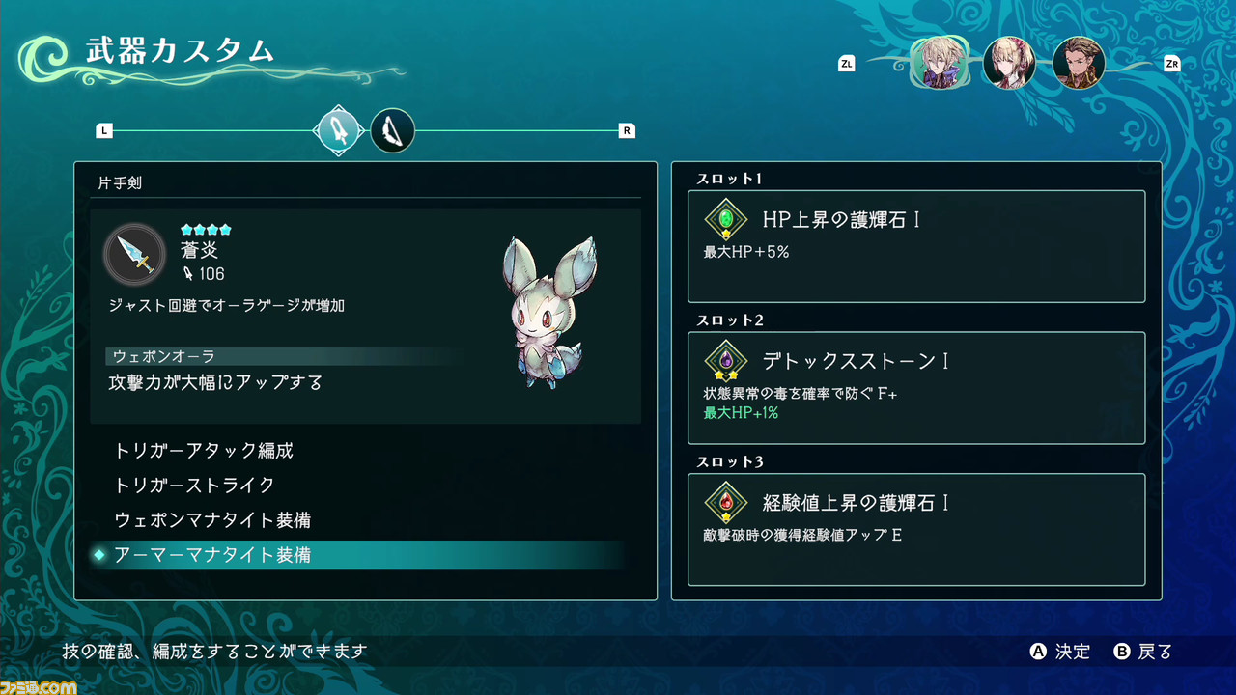1236x695 pixels.
Task: Select the second female character portrait
Action: pyautogui.click(x=1009, y=64)
